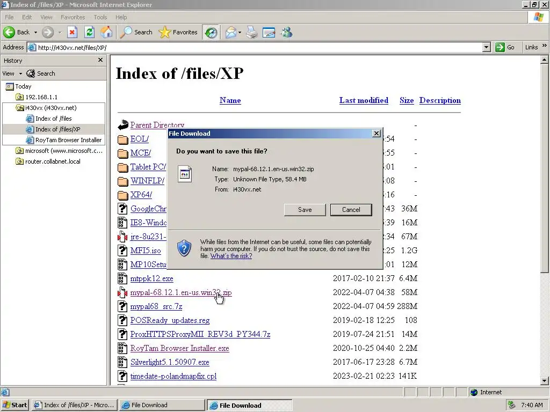This screenshot has height=412, width=550.
Task: Click the page vertical scrollbar down arrow
Action: (x=545, y=380)
